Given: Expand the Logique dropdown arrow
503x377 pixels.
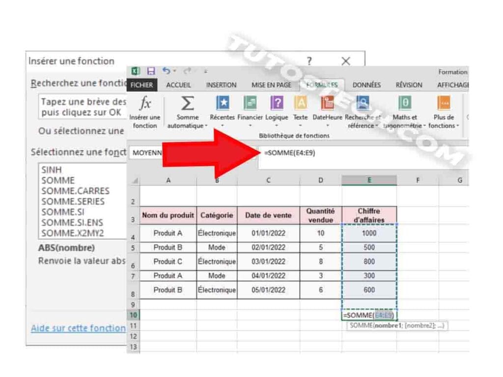Looking at the screenshot, I should (277, 126).
